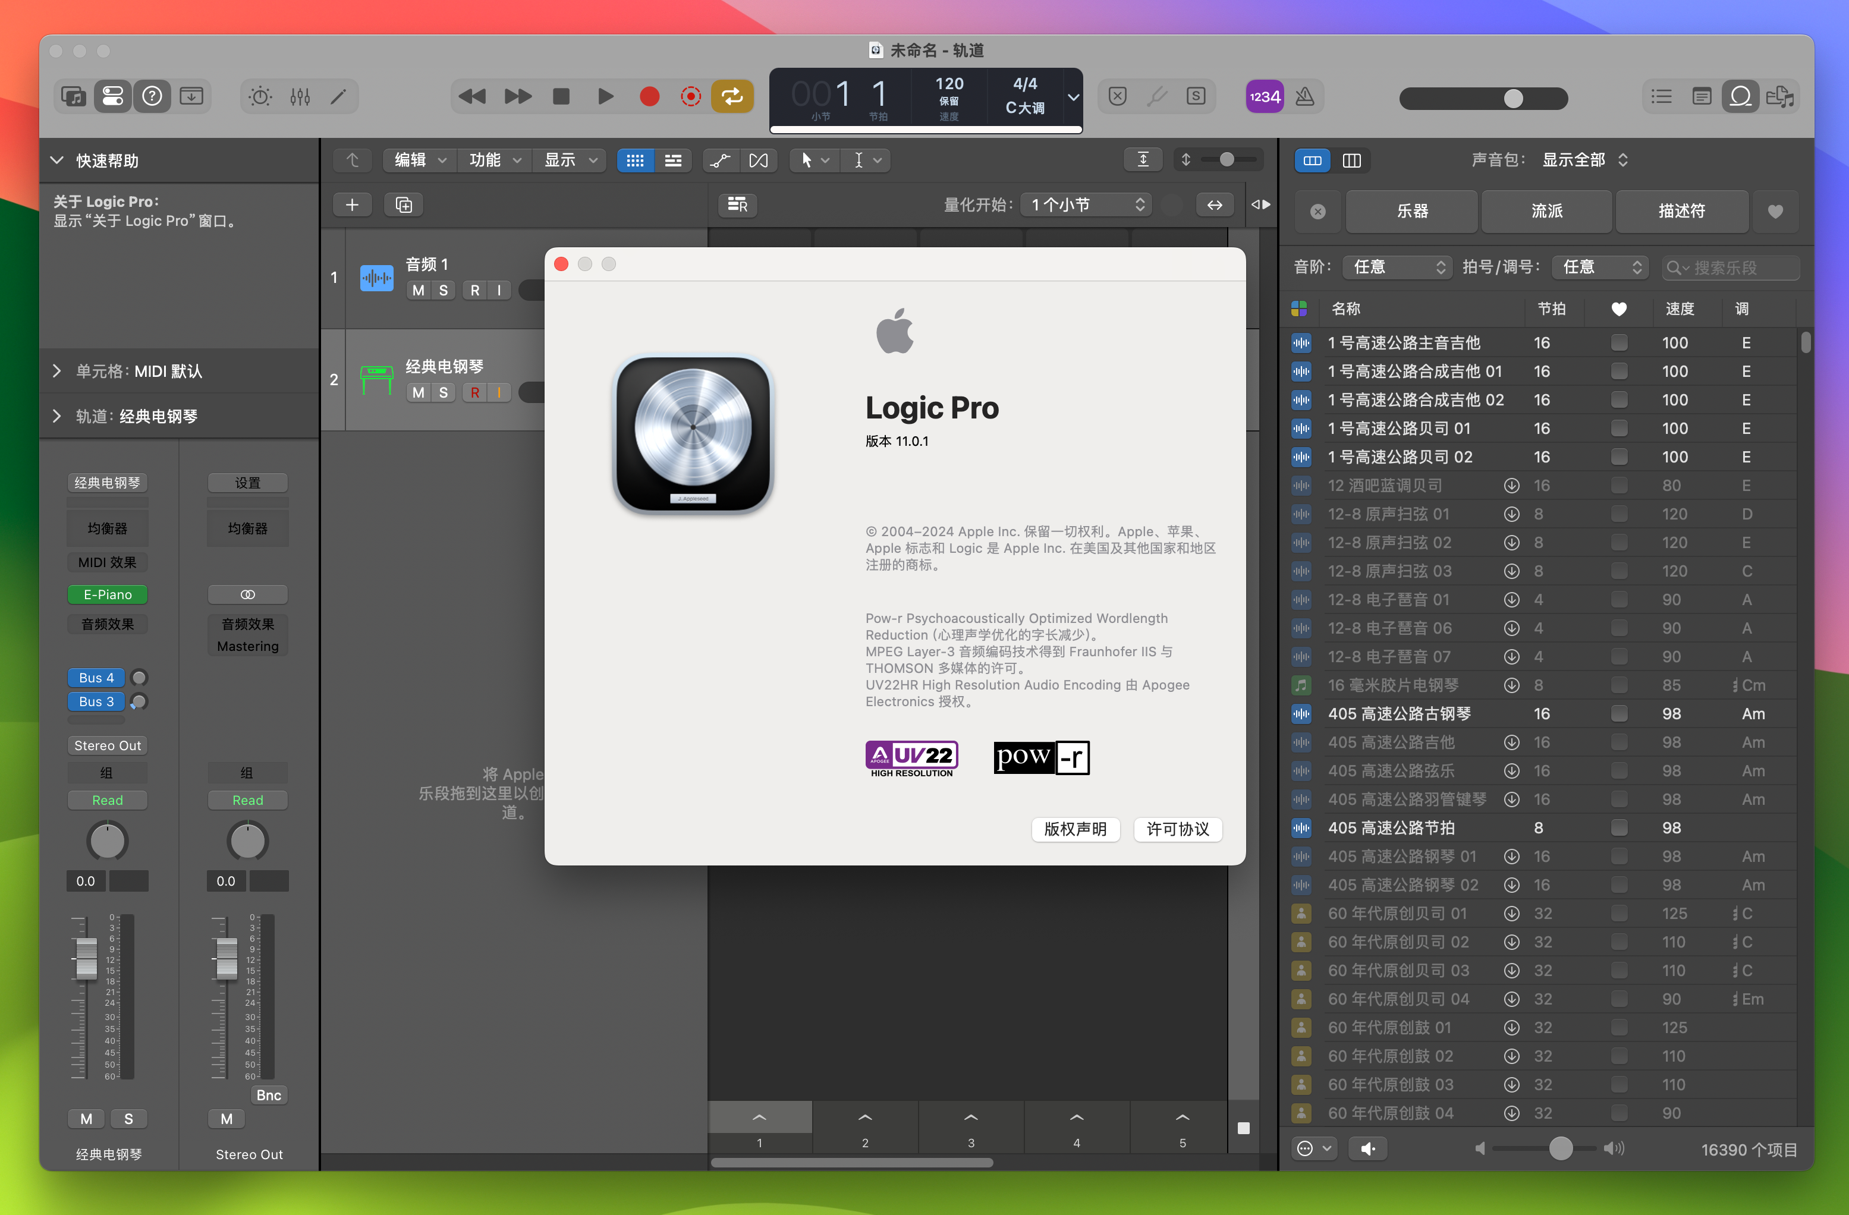This screenshot has width=1849, height=1215.
Task: Click the 许可协议 button
Action: coord(1178,829)
